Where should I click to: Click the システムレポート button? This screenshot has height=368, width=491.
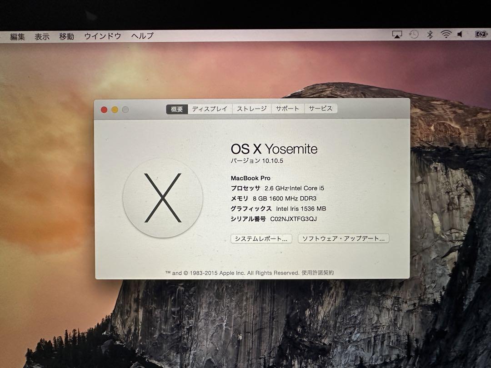261,239
